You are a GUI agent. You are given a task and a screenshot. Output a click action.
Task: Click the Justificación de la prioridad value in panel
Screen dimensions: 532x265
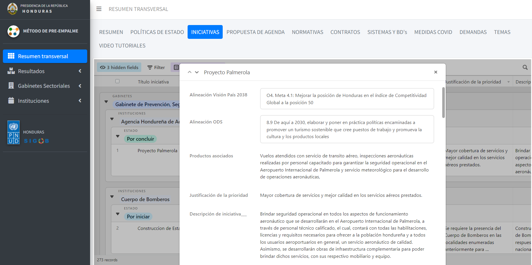[341, 195]
